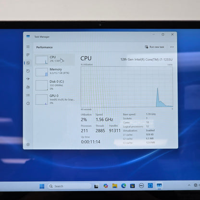Select Memory in the performance list
The height and width of the screenshot is (200, 200).
[55, 72]
